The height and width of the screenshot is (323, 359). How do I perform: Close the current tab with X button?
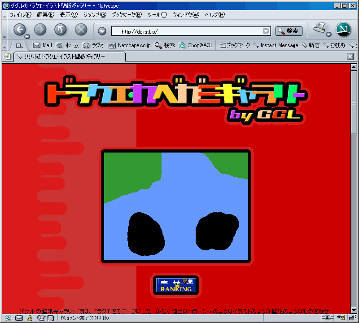click(350, 57)
